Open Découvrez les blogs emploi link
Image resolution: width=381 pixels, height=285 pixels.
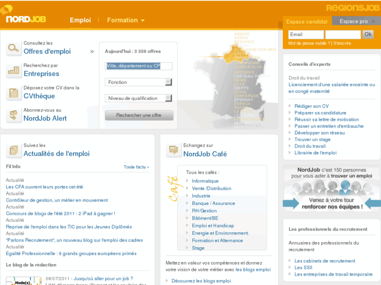[x=201, y=281]
